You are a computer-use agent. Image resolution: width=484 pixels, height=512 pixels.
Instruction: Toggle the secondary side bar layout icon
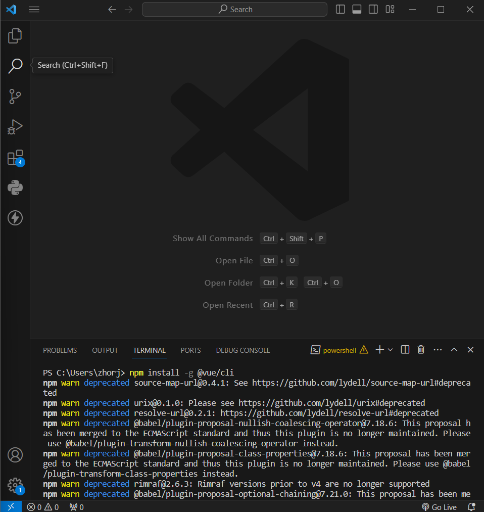(373, 10)
